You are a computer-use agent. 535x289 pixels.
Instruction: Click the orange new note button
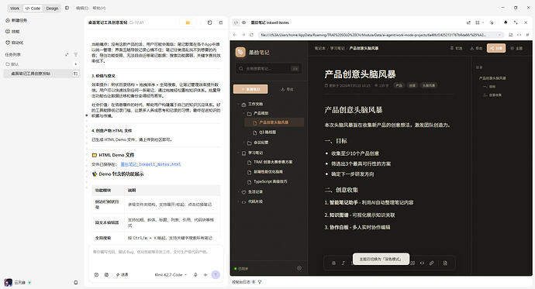tap(250, 89)
